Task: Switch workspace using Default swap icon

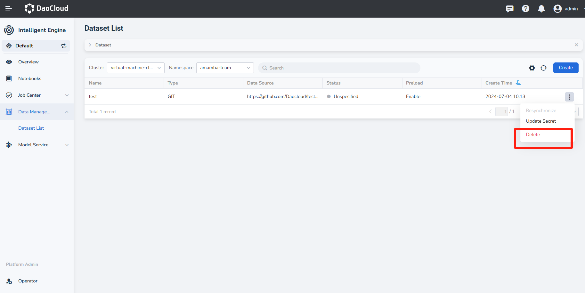Action: 64,46
